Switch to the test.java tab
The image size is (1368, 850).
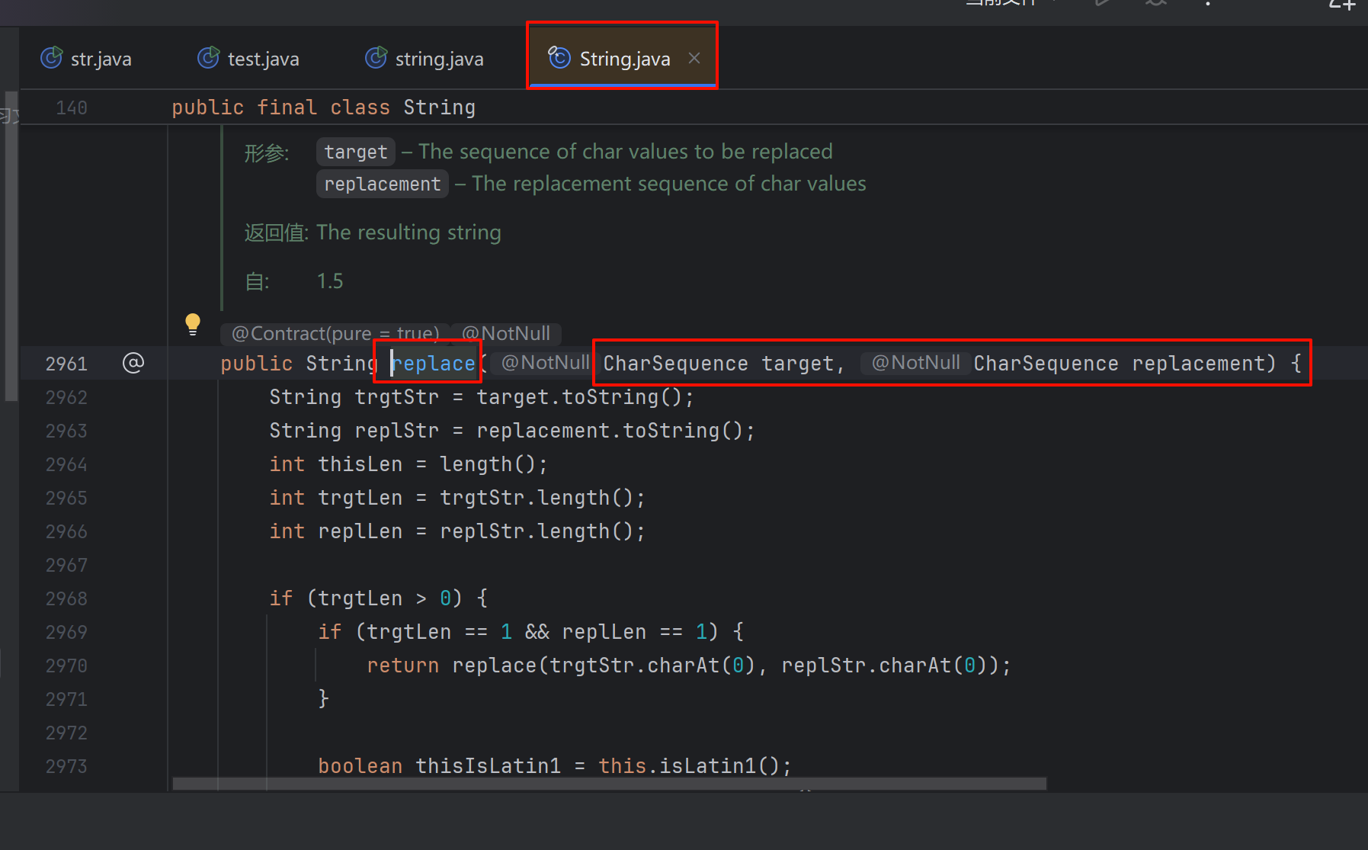(262, 59)
